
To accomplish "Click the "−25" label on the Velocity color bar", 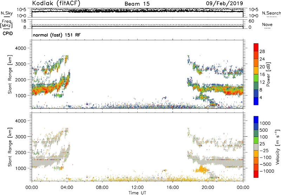I will [264, 150].
